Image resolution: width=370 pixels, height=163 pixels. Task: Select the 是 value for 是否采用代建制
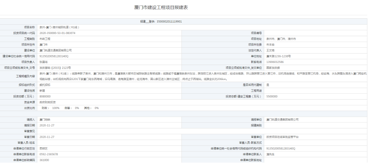tap(268, 85)
